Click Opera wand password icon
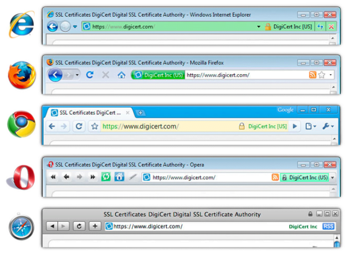The width and height of the screenshot is (349, 254). coord(133,177)
